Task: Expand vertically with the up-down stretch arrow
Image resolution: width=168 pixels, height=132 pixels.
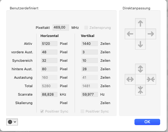Action: tap(140, 69)
